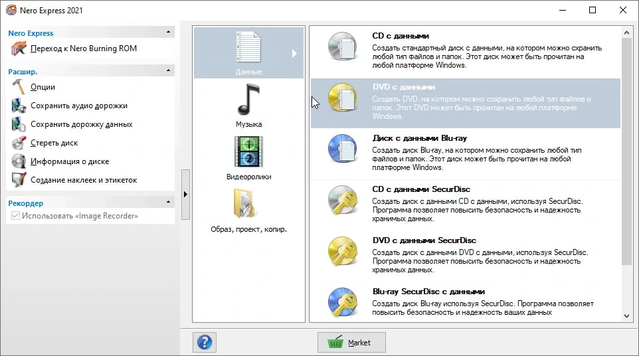Click the Сохранить аудио дорожки icon
The width and height of the screenshot is (639, 356).
pos(19,106)
